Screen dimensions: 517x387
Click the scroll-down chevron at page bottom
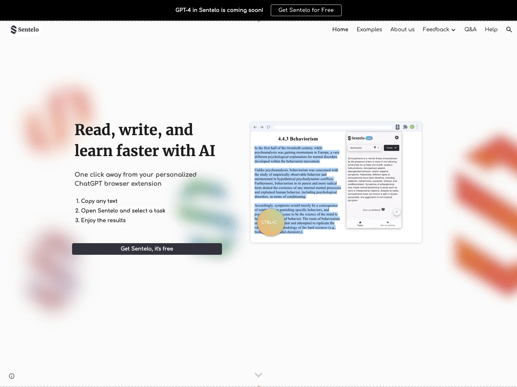click(258, 375)
